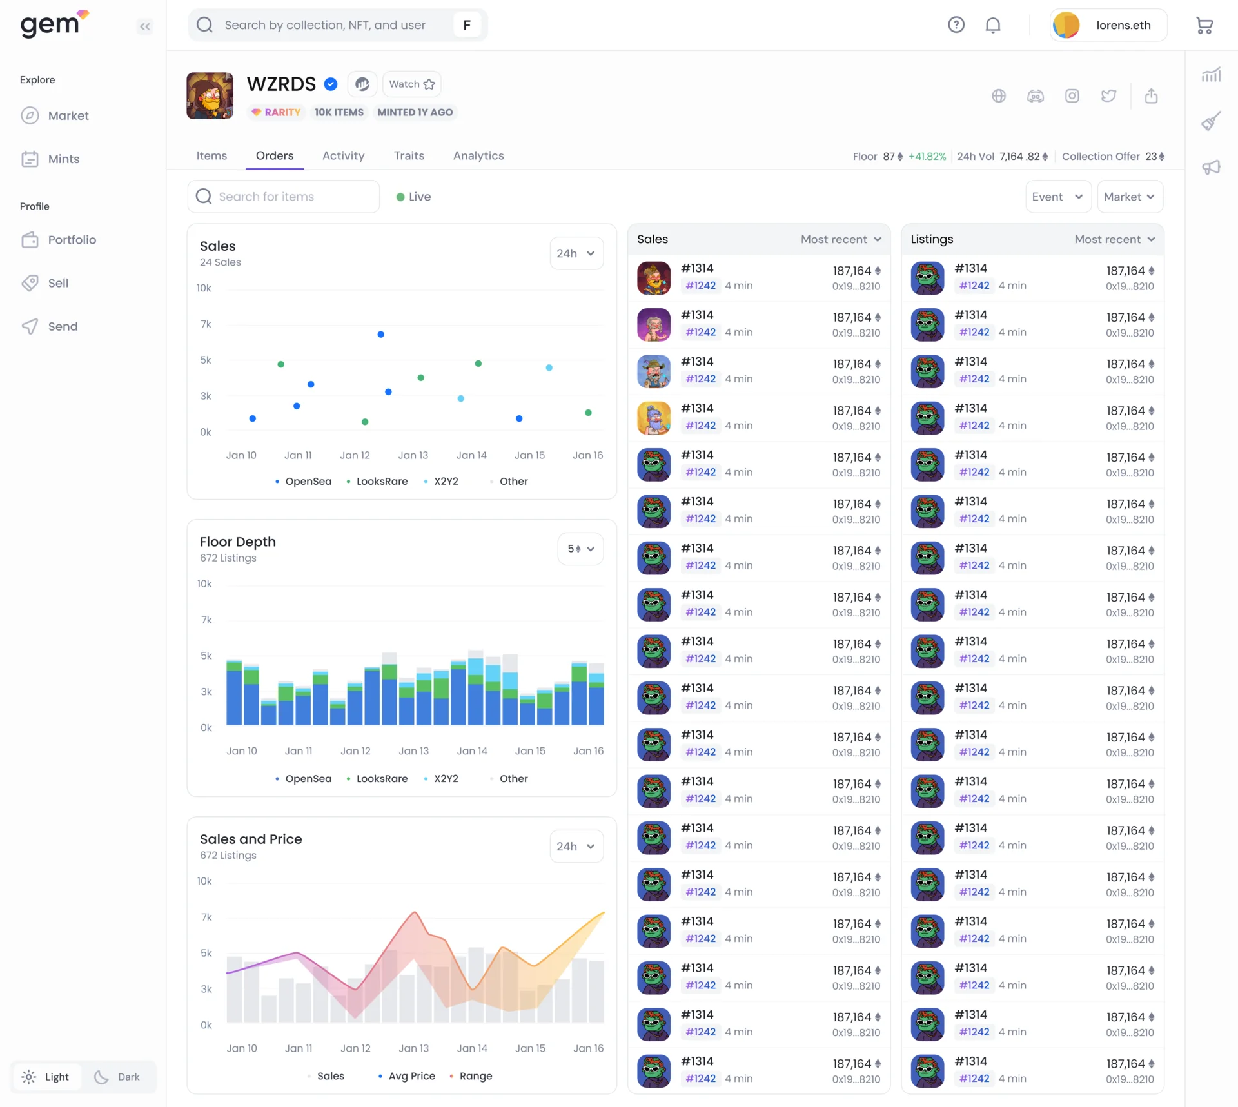The height and width of the screenshot is (1107, 1238).
Task: Switch to the Traits tab
Action: (x=409, y=156)
